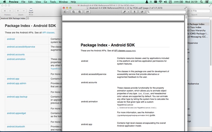Open the sidebar view menu button in Preview

66,12
